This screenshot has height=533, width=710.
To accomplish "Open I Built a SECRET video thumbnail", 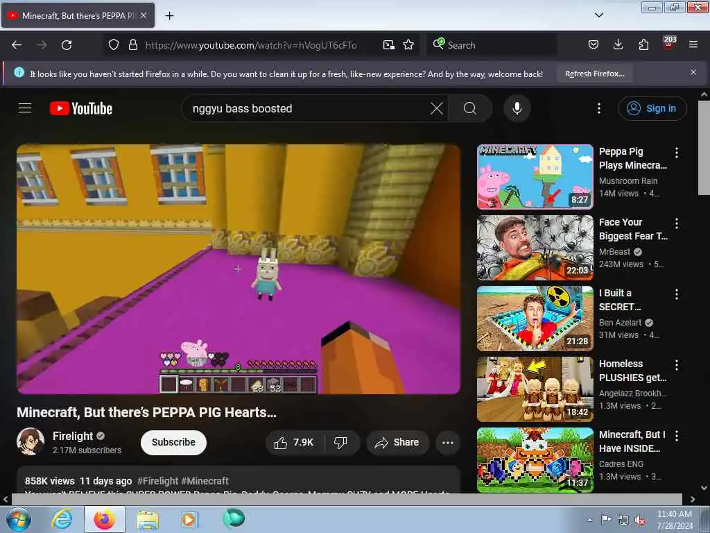I will tap(535, 318).
